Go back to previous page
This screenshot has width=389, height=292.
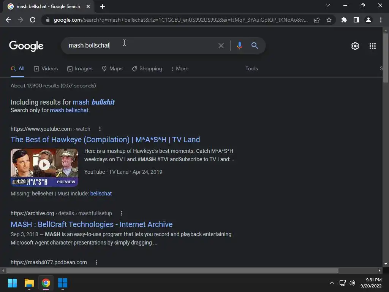pos(8,20)
